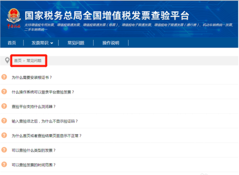Click question icon beside 什么操作系统可以登录平台查验发票
This screenshot has width=239, height=175.
point(4,92)
